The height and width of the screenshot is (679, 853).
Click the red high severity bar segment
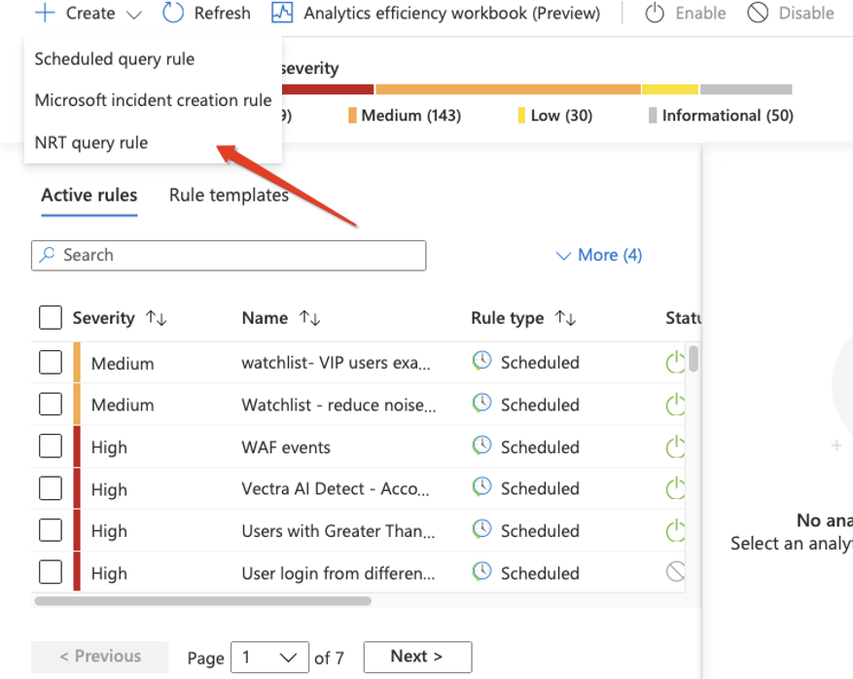pos(328,89)
